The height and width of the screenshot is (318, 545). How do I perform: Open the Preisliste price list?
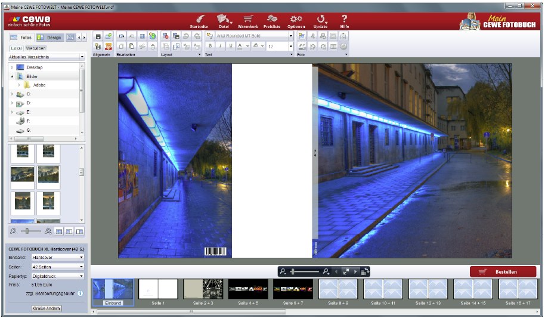272,21
